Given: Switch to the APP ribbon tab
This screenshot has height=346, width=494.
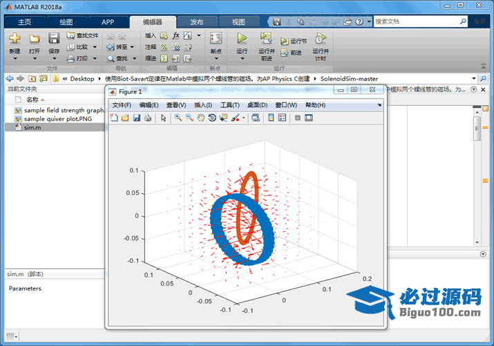Looking at the screenshot, I should pos(108,21).
